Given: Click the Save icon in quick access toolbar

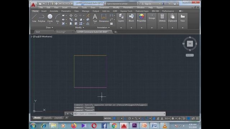Looking at the screenshot, I should (x=48, y=4).
